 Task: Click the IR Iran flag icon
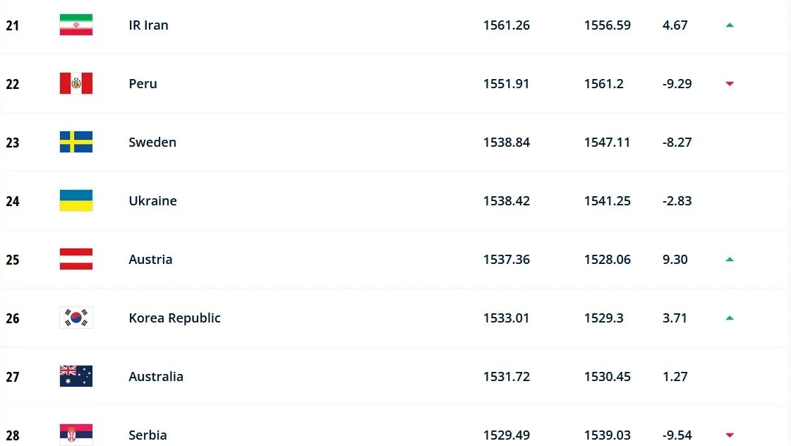point(76,25)
